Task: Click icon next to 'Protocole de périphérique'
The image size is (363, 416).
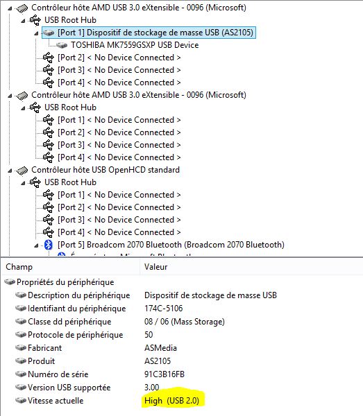Action: click(x=21, y=335)
